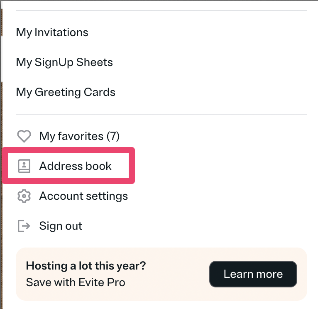View the My favorites list
318x309 pixels.
71,136
